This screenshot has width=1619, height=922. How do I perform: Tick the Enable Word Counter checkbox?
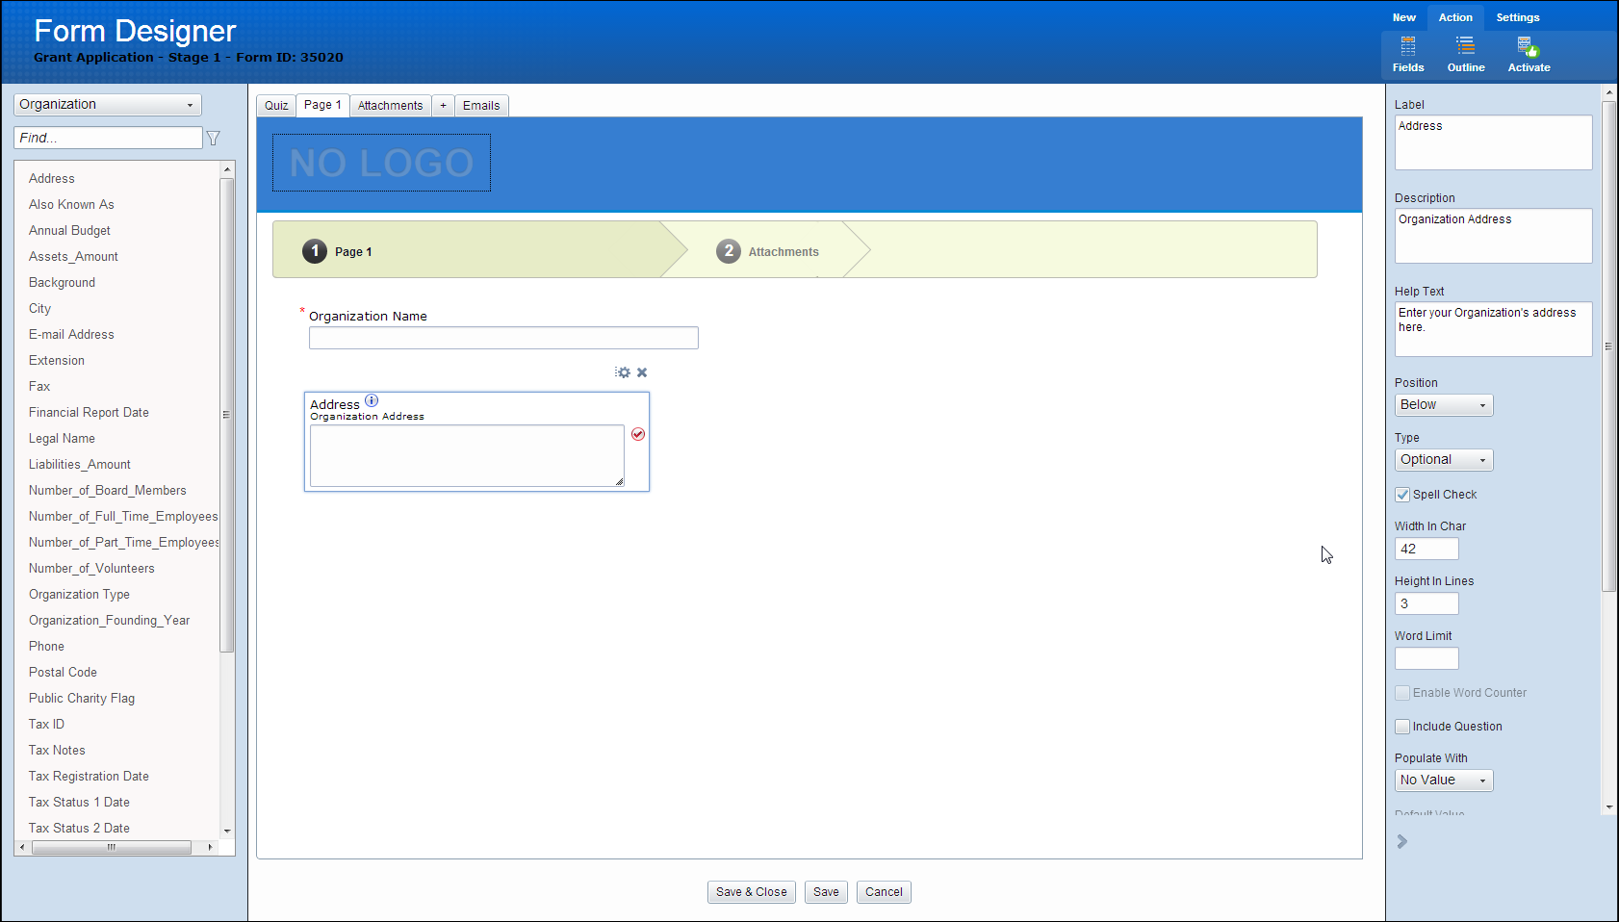[x=1402, y=693]
